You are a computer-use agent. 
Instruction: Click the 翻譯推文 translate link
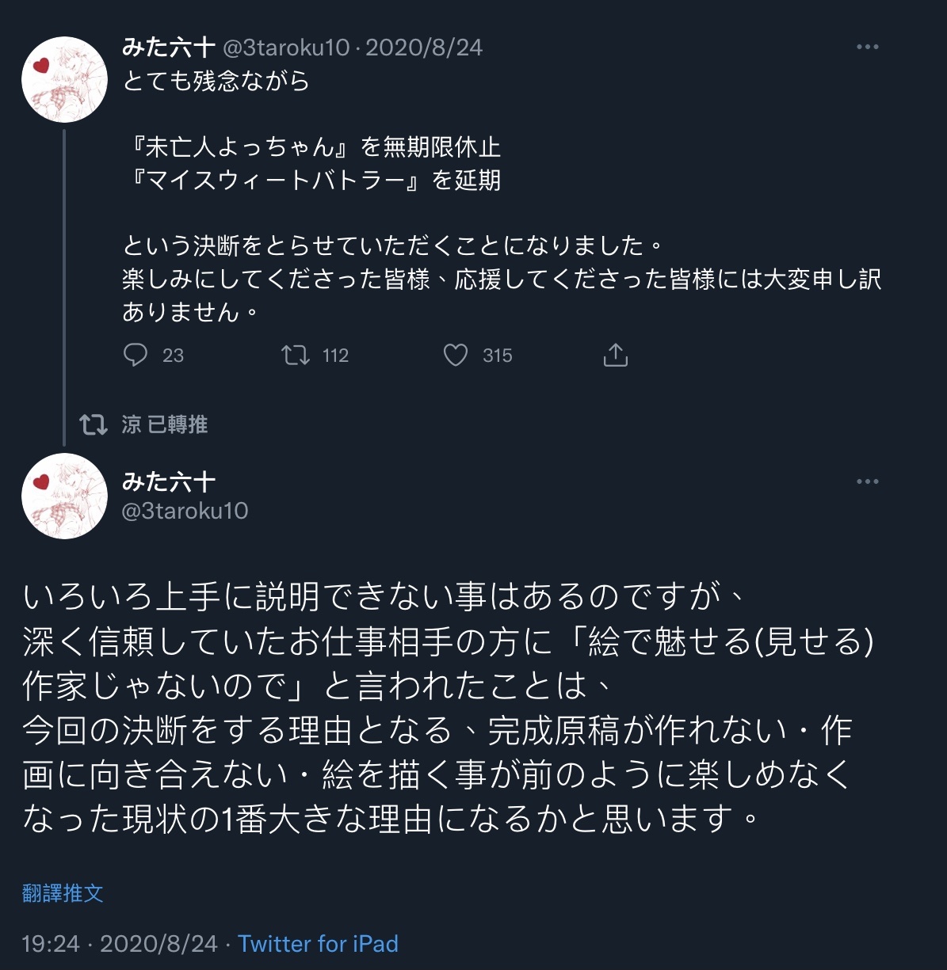tap(63, 893)
